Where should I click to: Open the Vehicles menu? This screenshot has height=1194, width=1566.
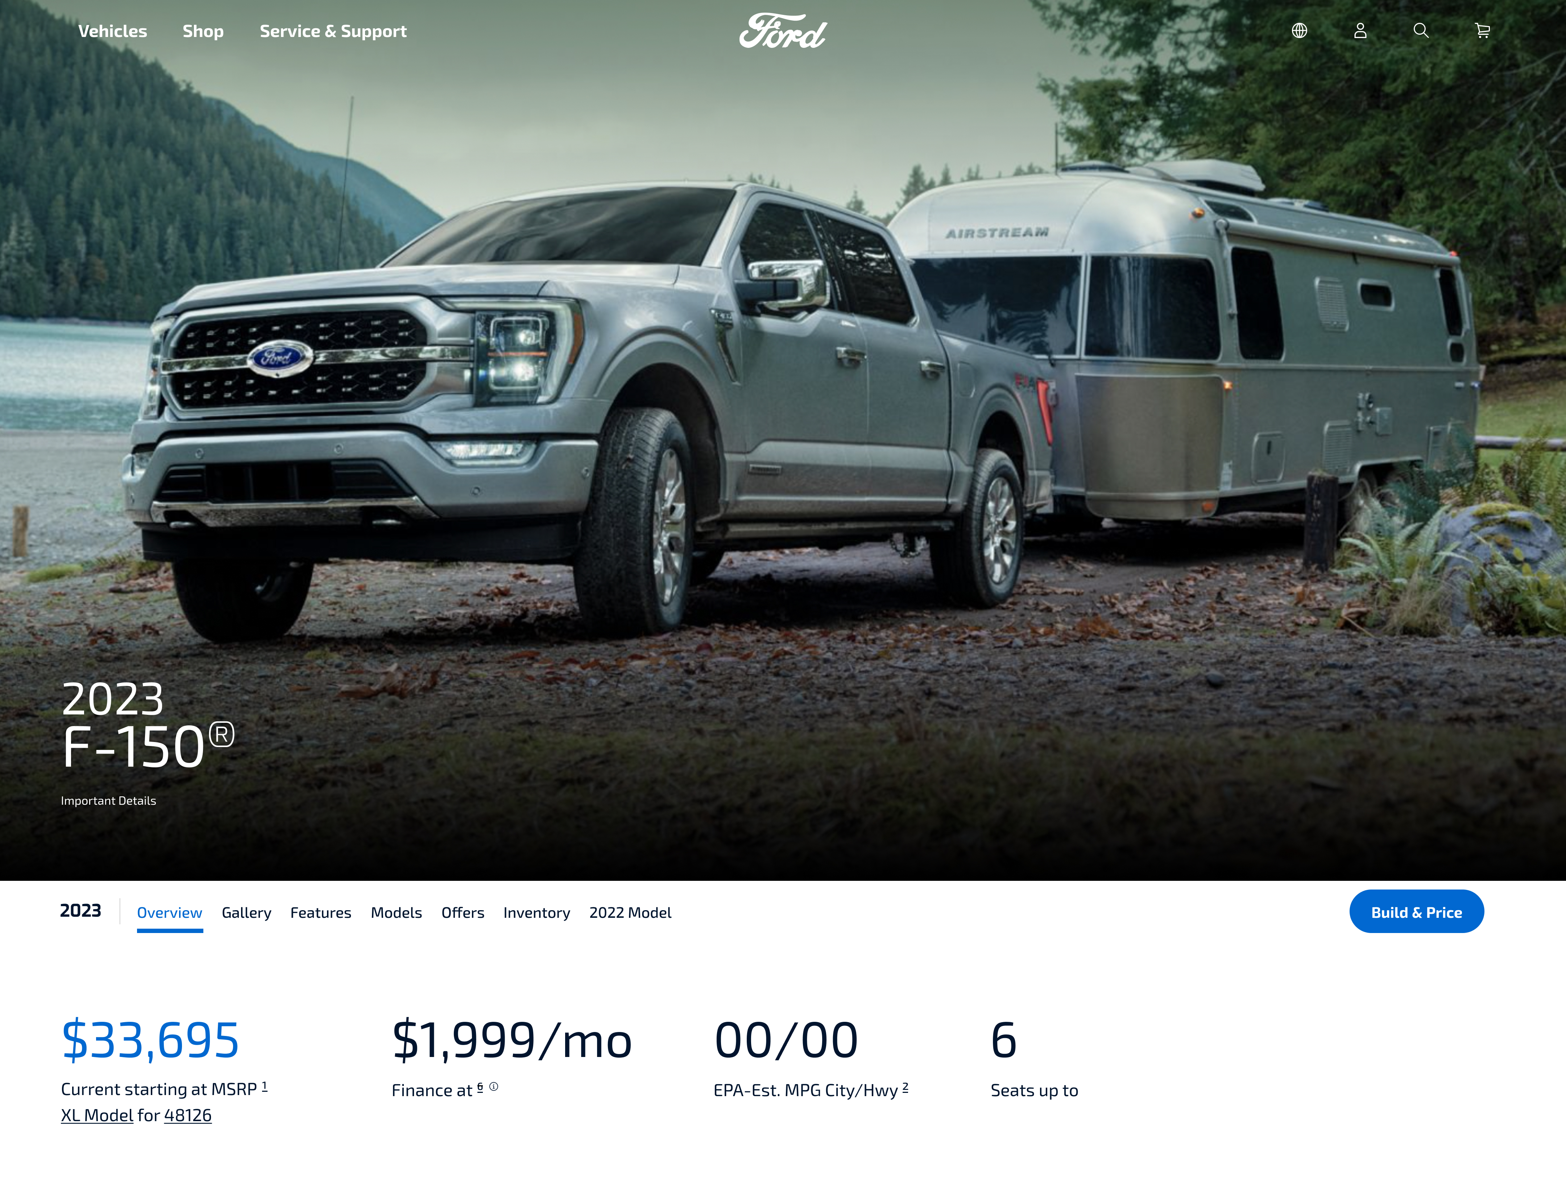[112, 31]
